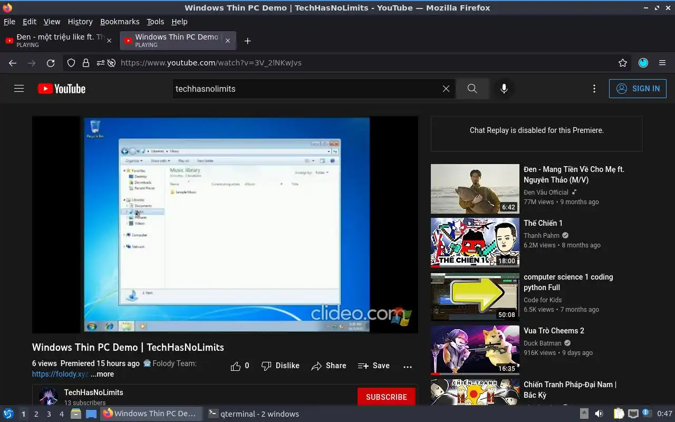Run search with magnifier button
The height and width of the screenshot is (422, 675).
pos(472,89)
